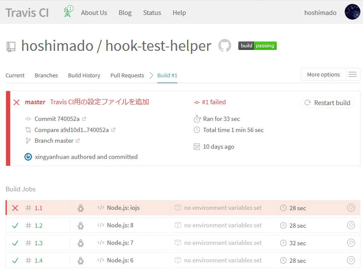Click the Linux penguin icon for job 1.1
Screen dimensions: 363x276
click(81, 208)
